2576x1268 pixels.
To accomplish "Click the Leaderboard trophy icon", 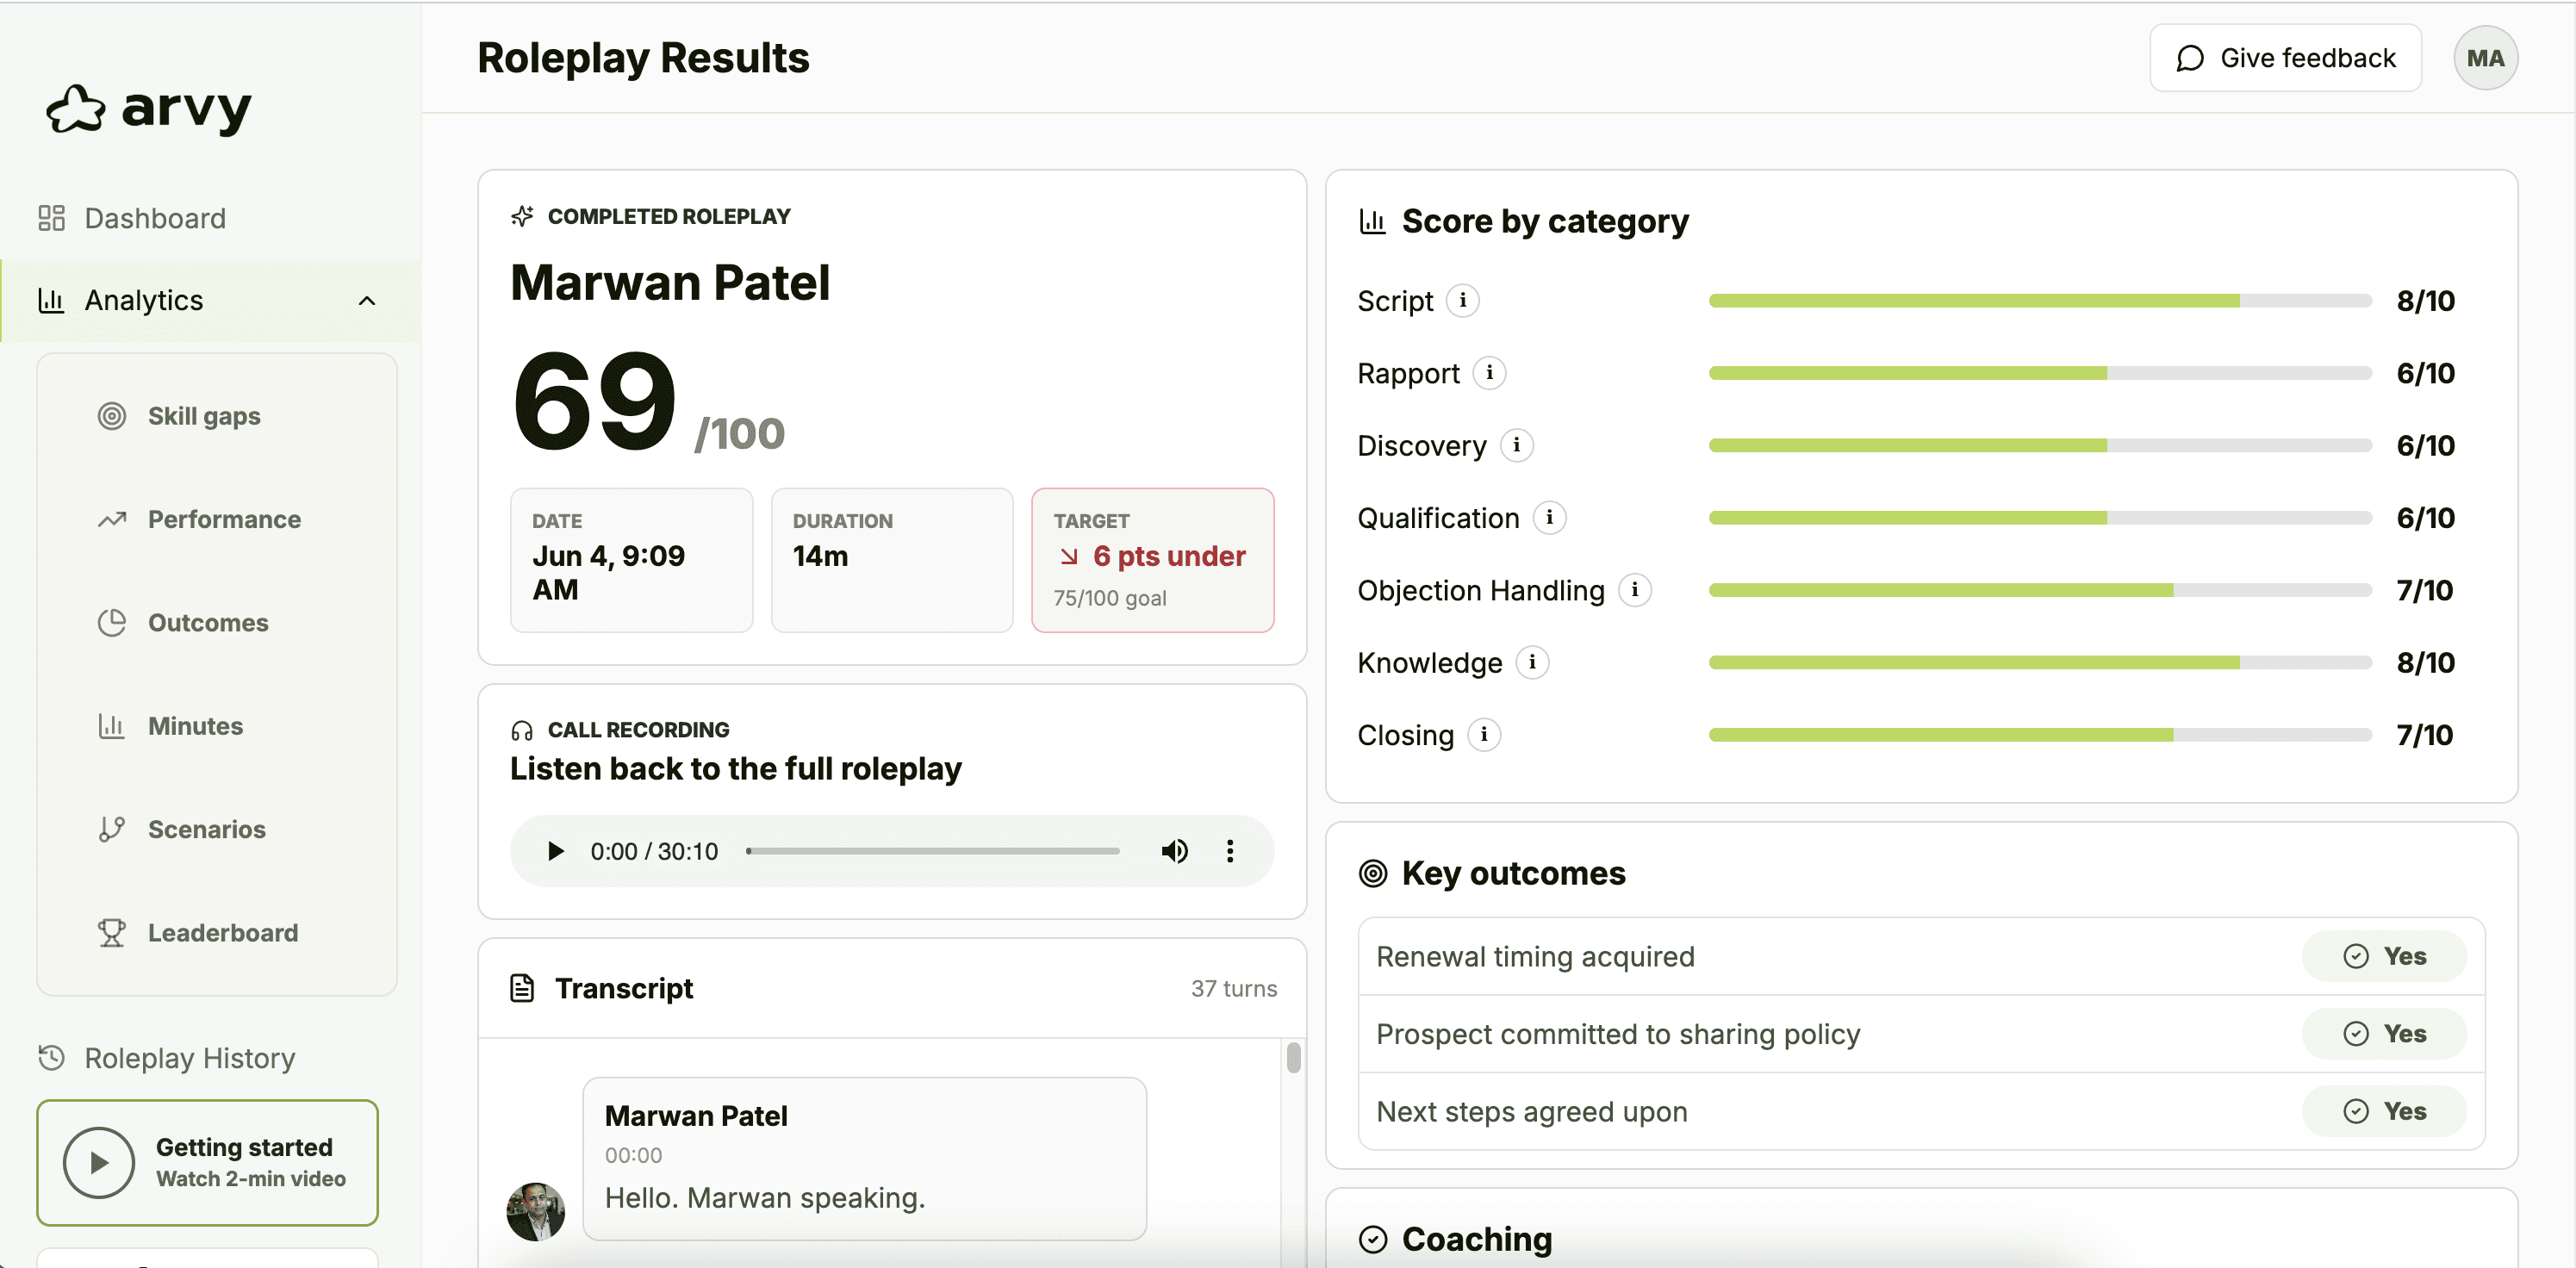I will 112,932.
